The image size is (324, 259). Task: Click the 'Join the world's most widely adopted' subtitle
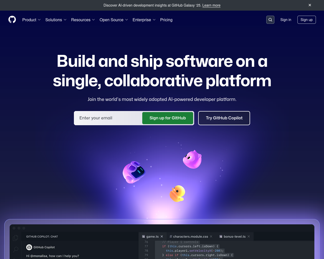click(x=162, y=99)
